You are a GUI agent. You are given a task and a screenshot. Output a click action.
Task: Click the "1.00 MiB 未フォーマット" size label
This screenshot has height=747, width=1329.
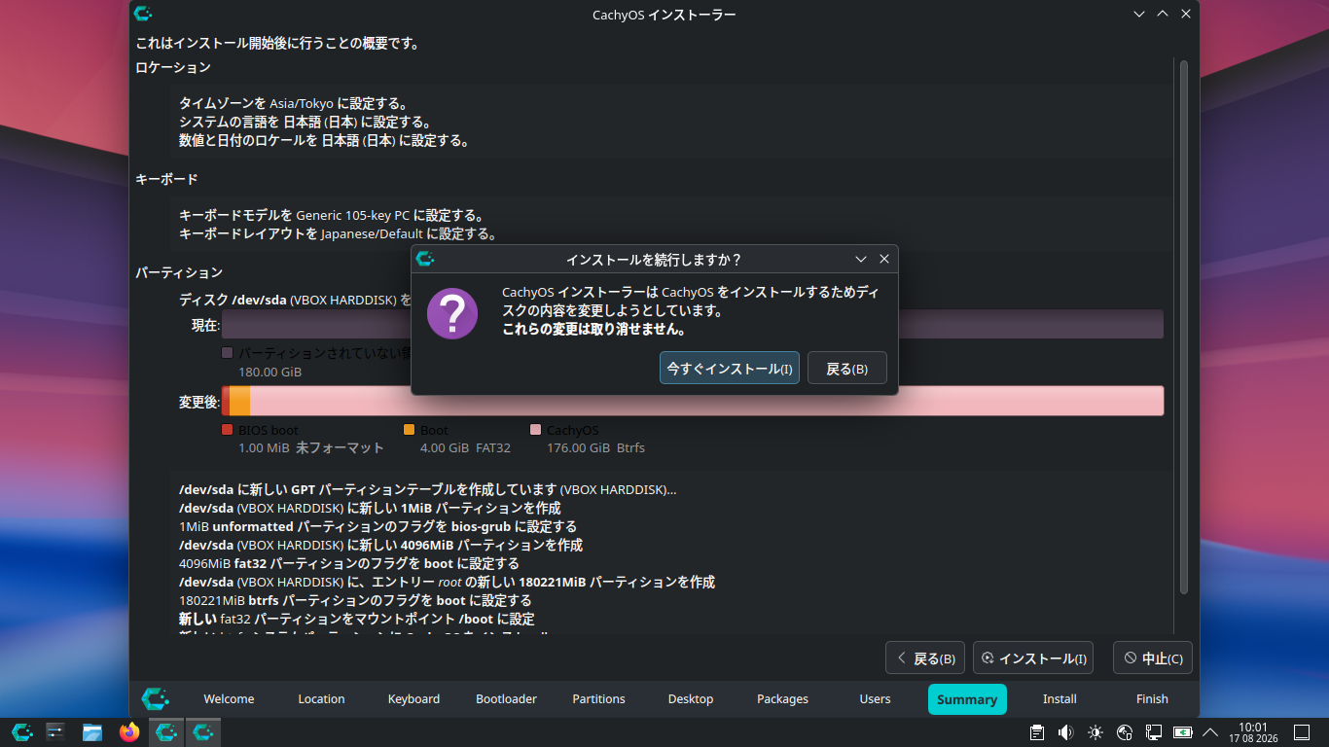click(311, 448)
